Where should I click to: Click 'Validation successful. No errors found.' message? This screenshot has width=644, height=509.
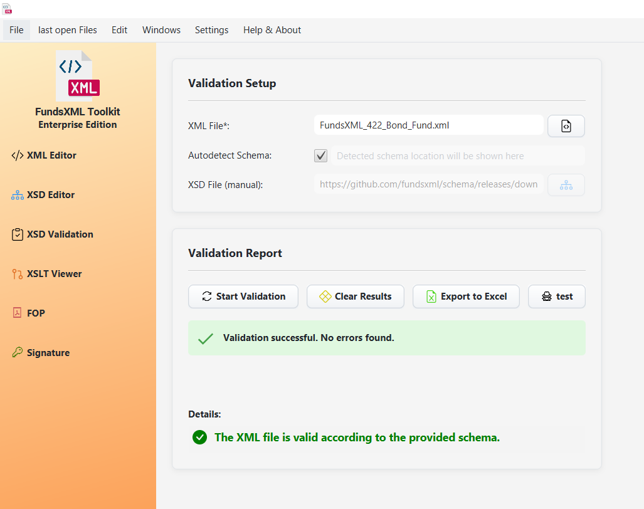(309, 338)
